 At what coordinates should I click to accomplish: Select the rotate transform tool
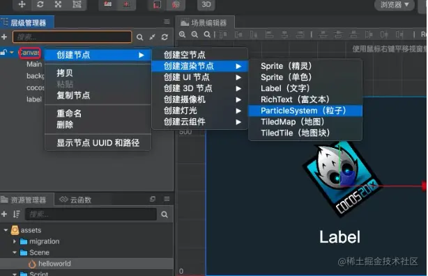point(40,4)
